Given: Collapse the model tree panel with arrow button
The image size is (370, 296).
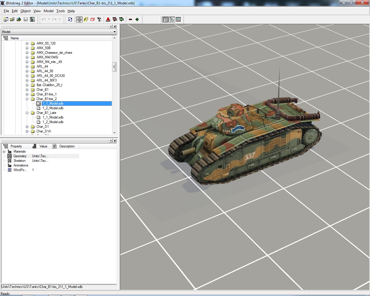Looking at the screenshot, I should 111,27.
